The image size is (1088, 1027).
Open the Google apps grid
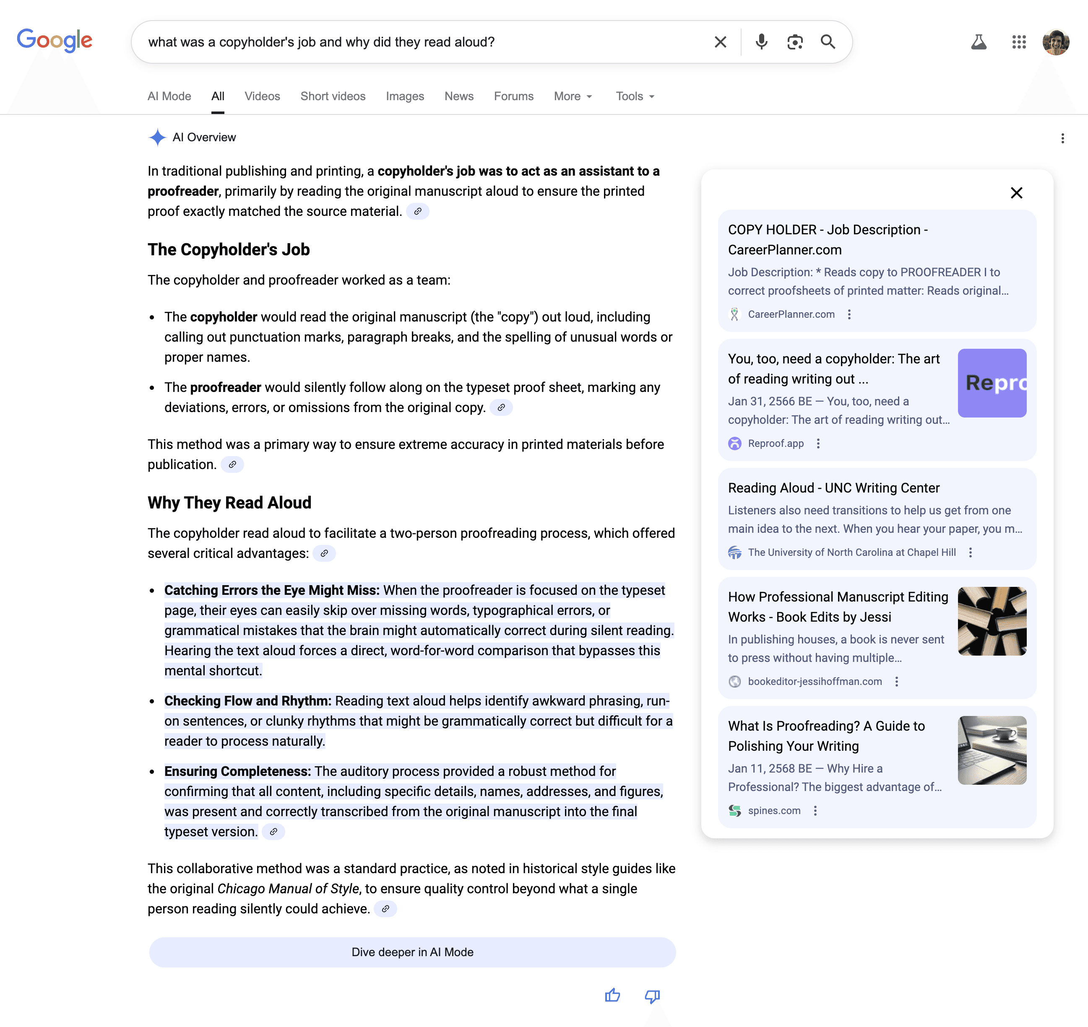(1018, 42)
